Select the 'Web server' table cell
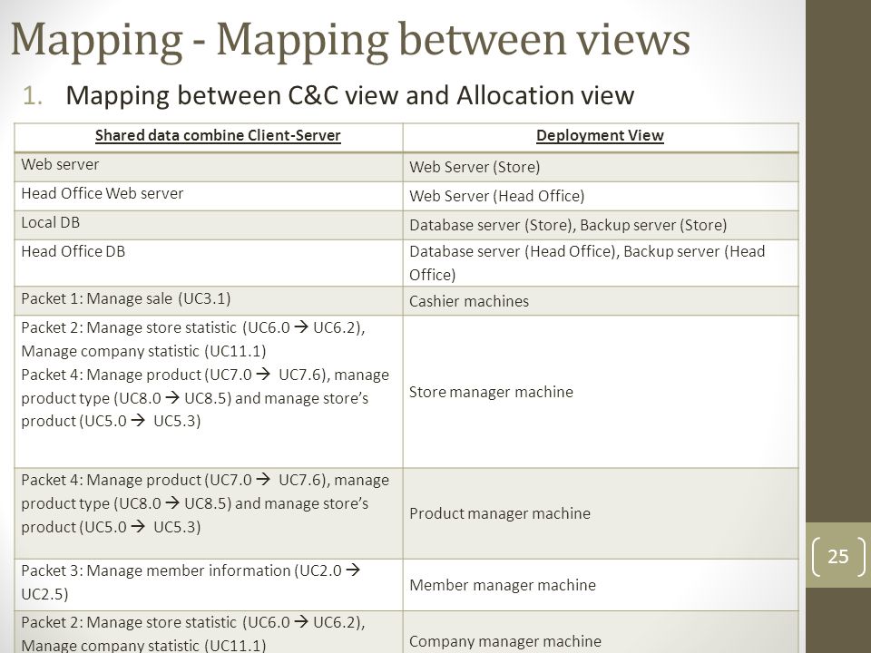 coord(209,167)
